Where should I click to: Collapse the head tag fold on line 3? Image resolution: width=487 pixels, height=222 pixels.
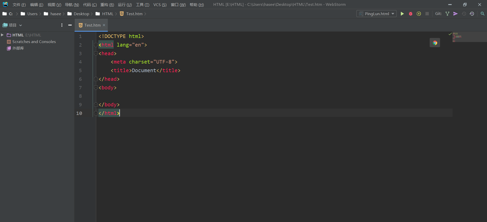pyautogui.click(x=96, y=53)
